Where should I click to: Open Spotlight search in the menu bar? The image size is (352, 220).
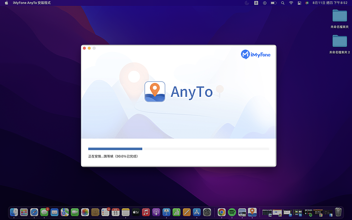pyautogui.click(x=283, y=3)
